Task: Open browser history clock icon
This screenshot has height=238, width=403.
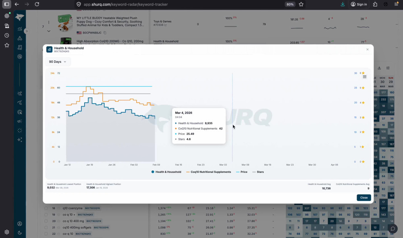Action: click(7, 35)
